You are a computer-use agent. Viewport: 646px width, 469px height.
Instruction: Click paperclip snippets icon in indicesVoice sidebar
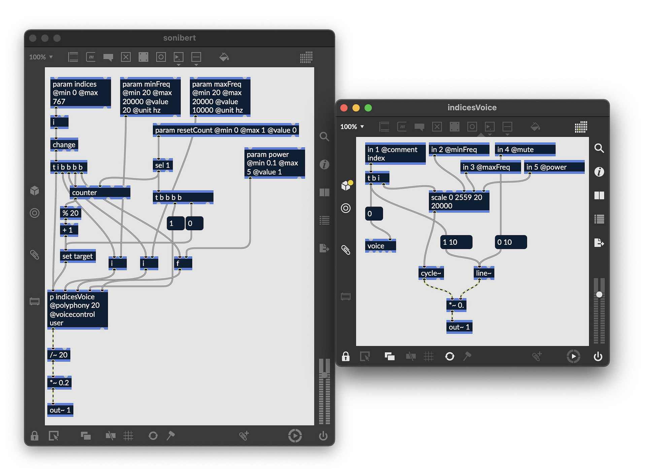[x=346, y=250]
